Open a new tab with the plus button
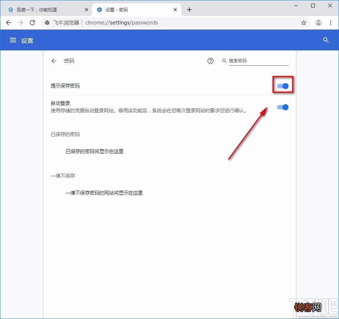The width and height of the screenshot is (339, 319). tap(189, 10)
